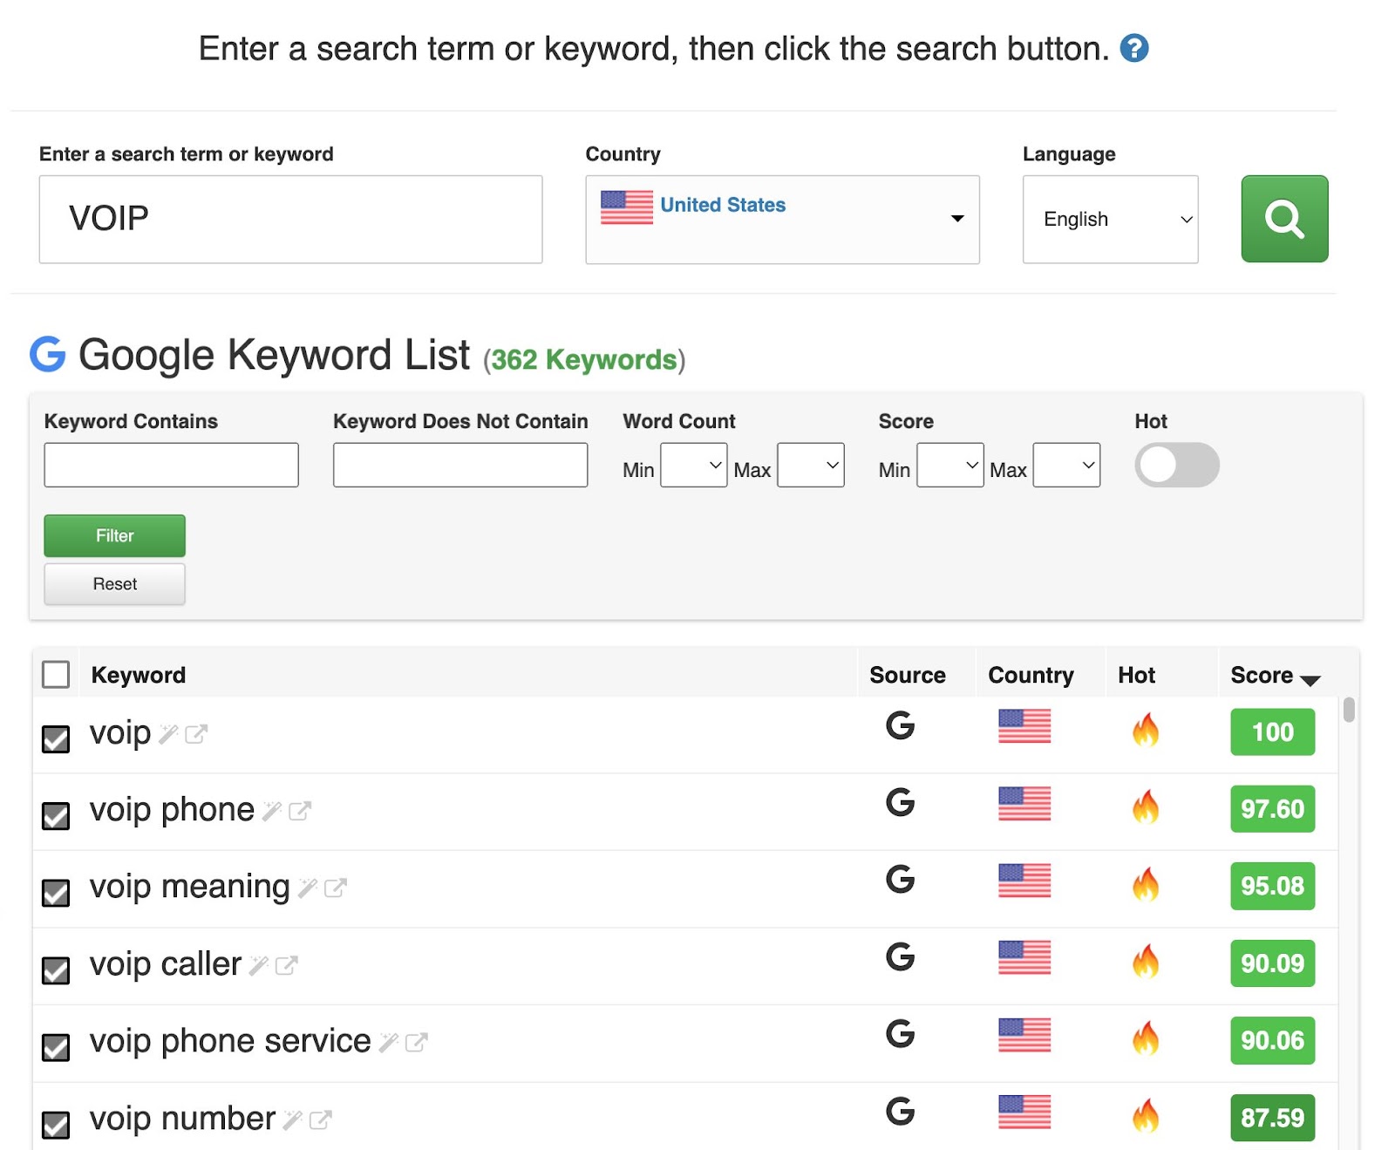Click the Reset button

tap(113, 583)
